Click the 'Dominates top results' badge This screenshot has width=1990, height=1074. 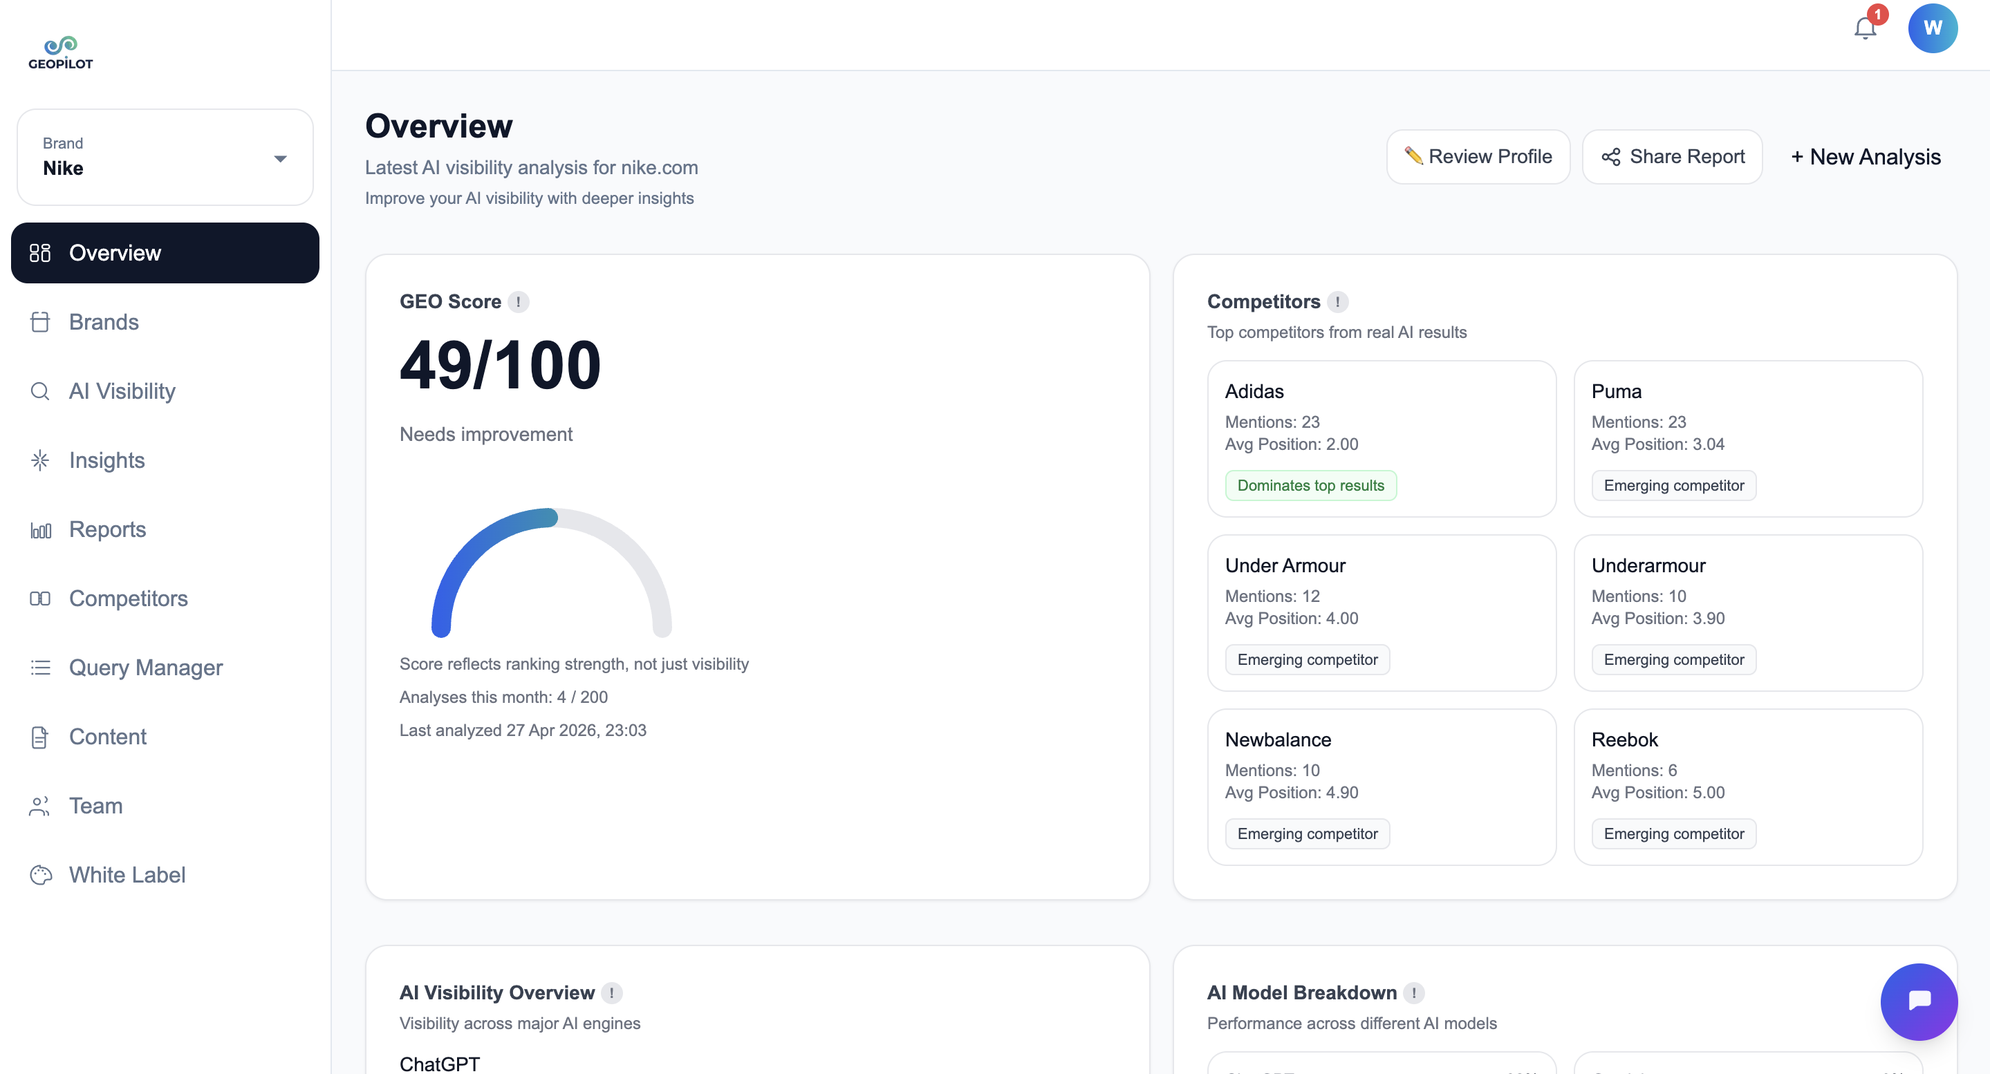pos(1310,486)
